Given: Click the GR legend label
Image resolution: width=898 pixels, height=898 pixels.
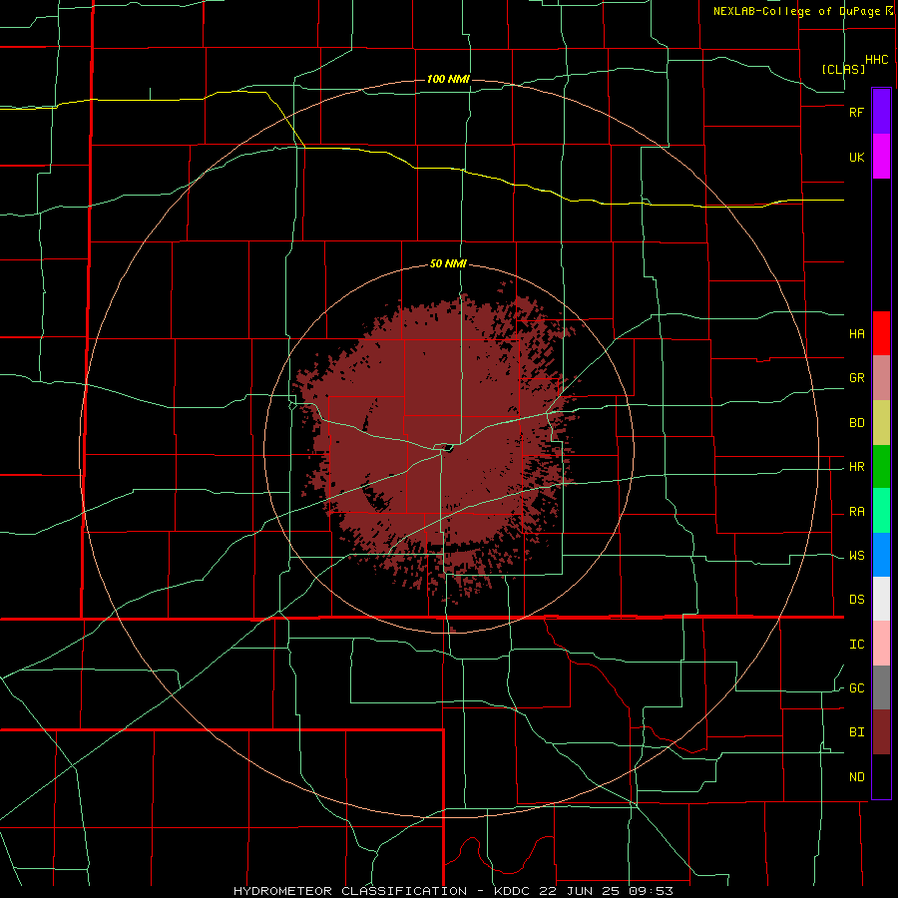Looking at the screenshot, I should pos(856,378).
